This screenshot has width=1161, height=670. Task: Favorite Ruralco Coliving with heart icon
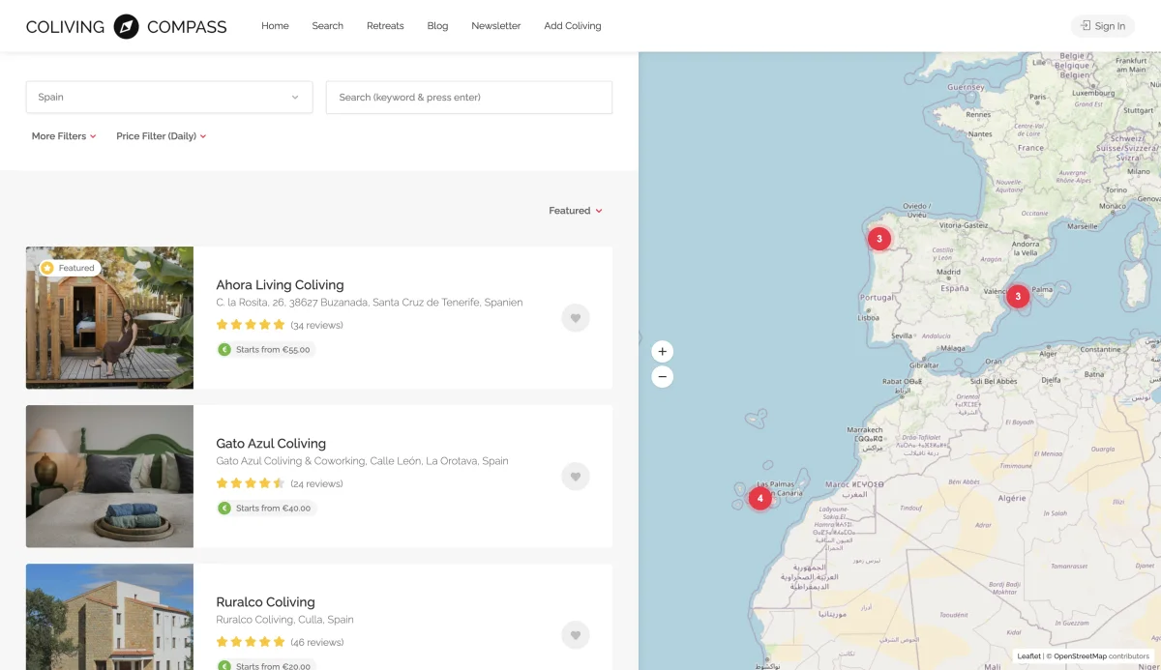576,635
